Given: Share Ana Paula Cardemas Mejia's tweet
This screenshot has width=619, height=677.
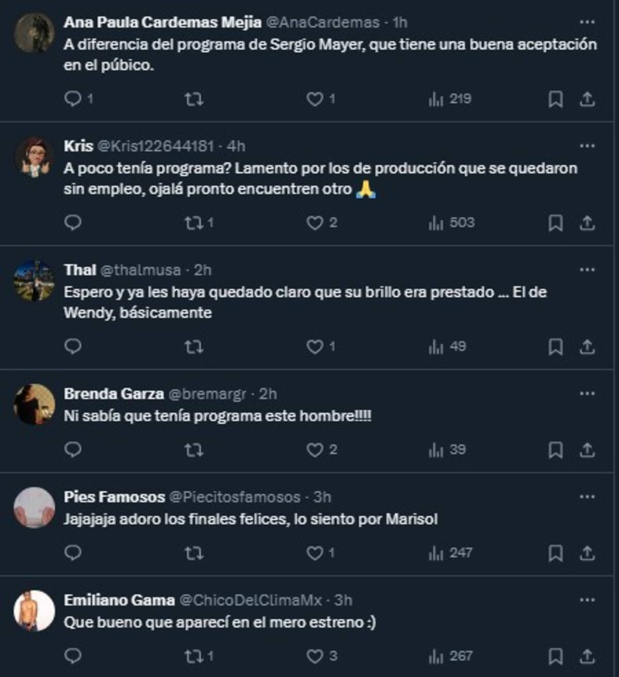Looking at the screenshot, I should click(587, 99).
